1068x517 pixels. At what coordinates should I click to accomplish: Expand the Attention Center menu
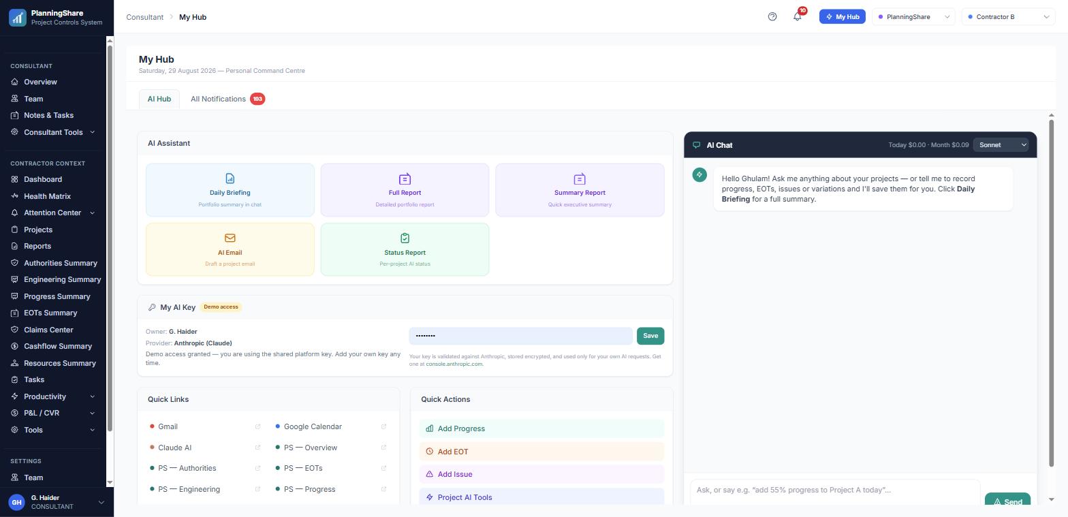click(x=52, y=213)
